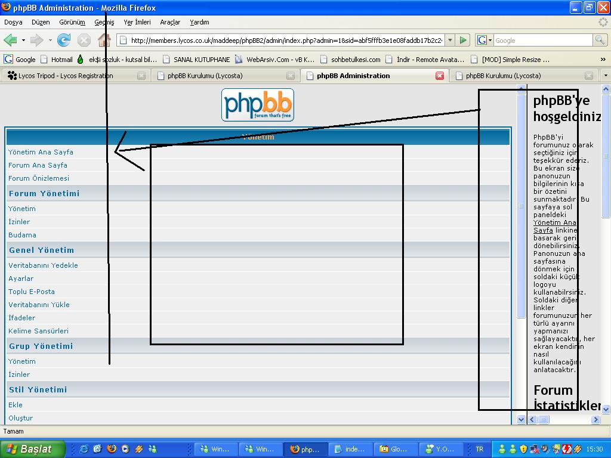Open the Yer İmleri menu
This screenshot has height=458, width=611.
[137, 22]
